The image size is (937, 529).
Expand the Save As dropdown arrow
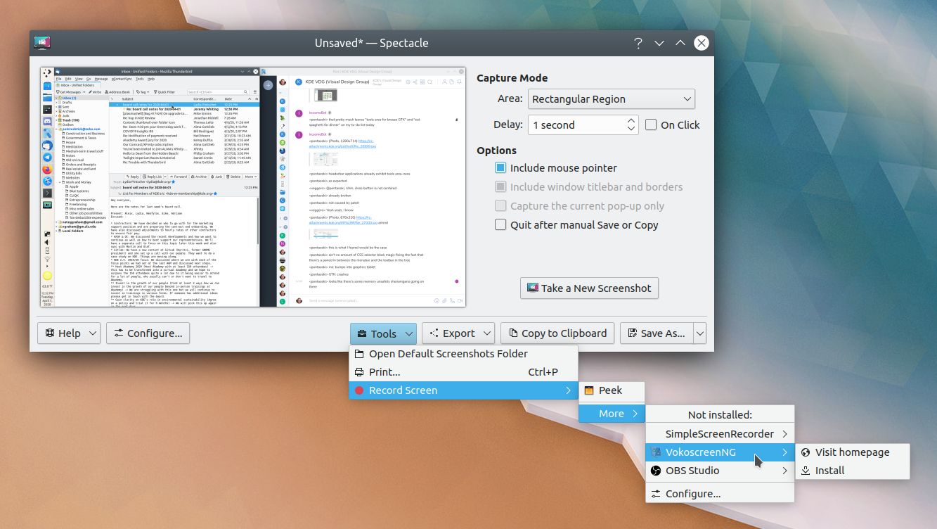702,333
